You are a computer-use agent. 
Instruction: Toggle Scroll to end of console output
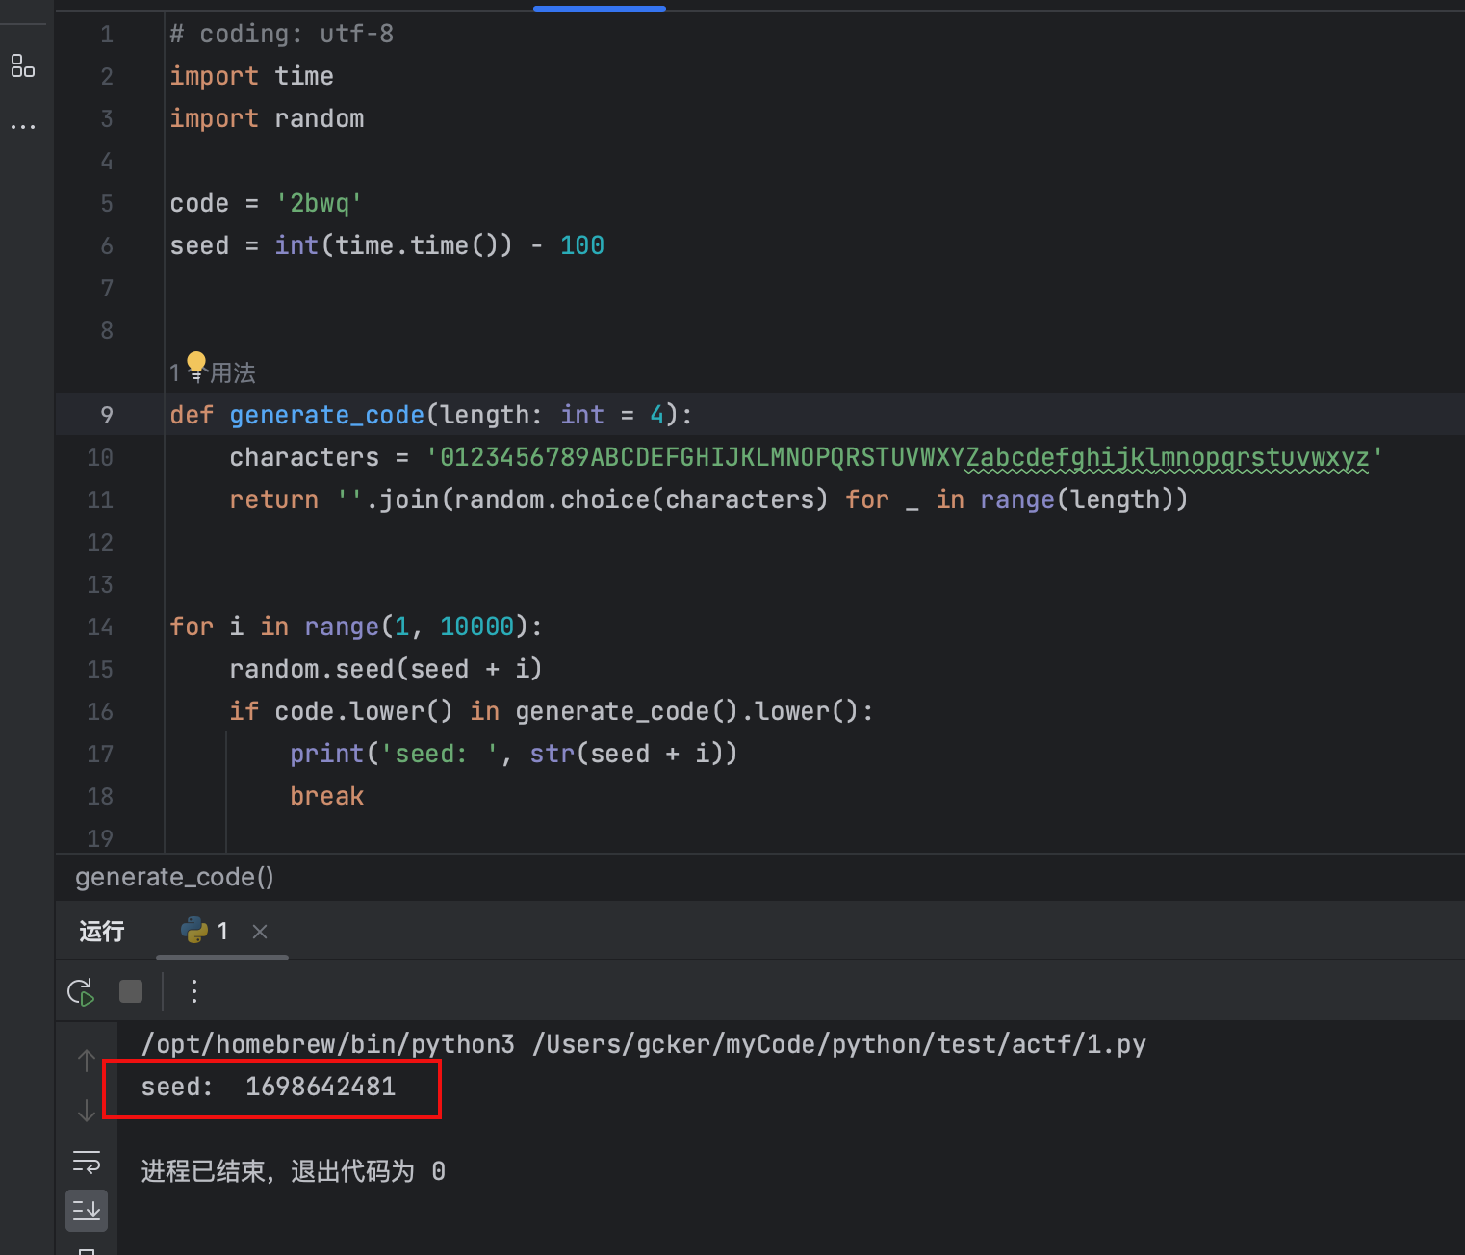(87, 1210)
